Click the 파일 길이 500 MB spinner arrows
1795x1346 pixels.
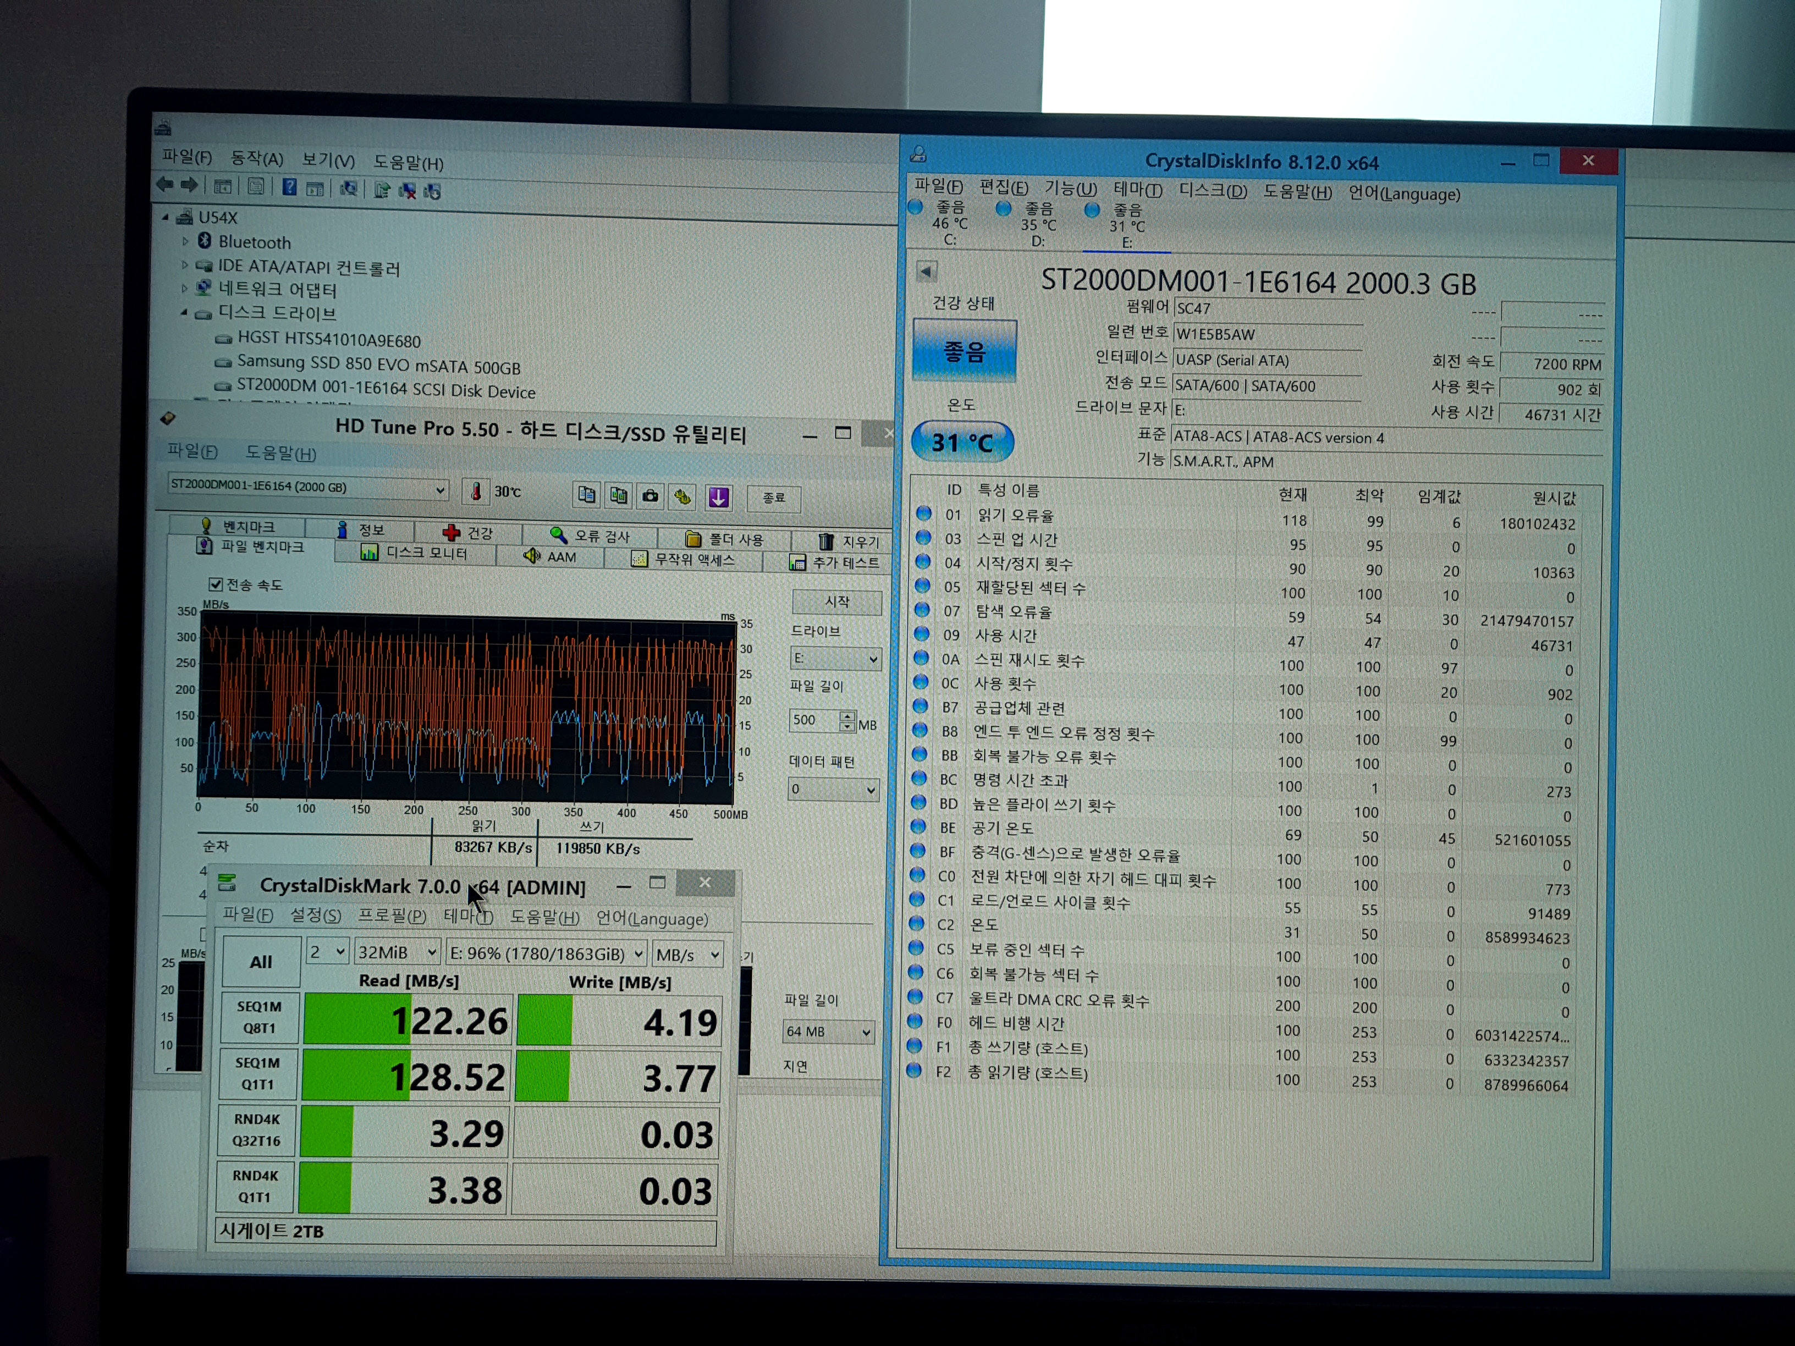[847, 720]
